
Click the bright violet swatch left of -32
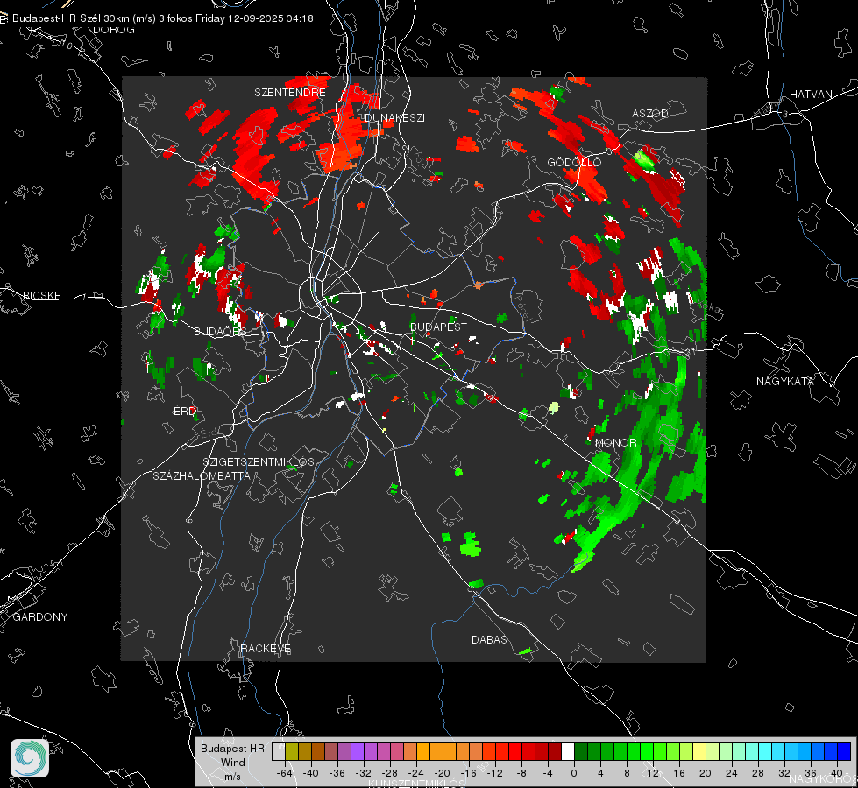[358, 752]
